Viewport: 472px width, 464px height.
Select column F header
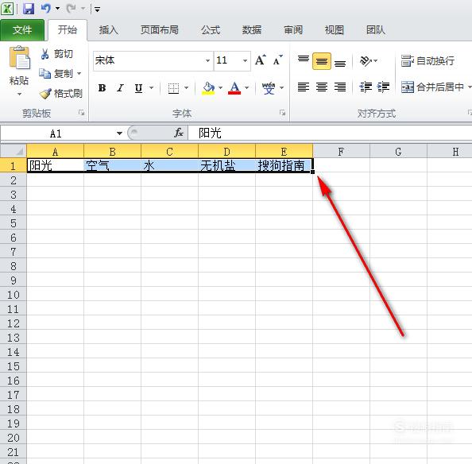(341, 152)
